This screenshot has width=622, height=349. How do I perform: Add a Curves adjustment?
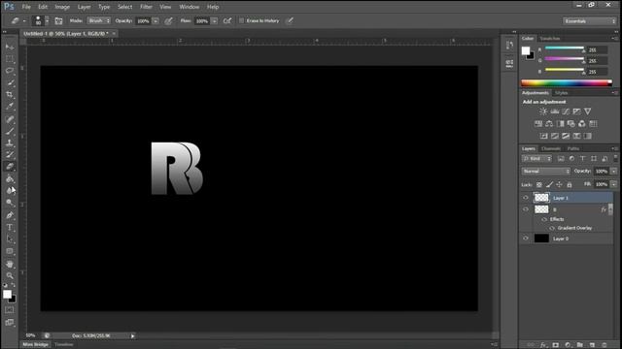coord(566,111)
